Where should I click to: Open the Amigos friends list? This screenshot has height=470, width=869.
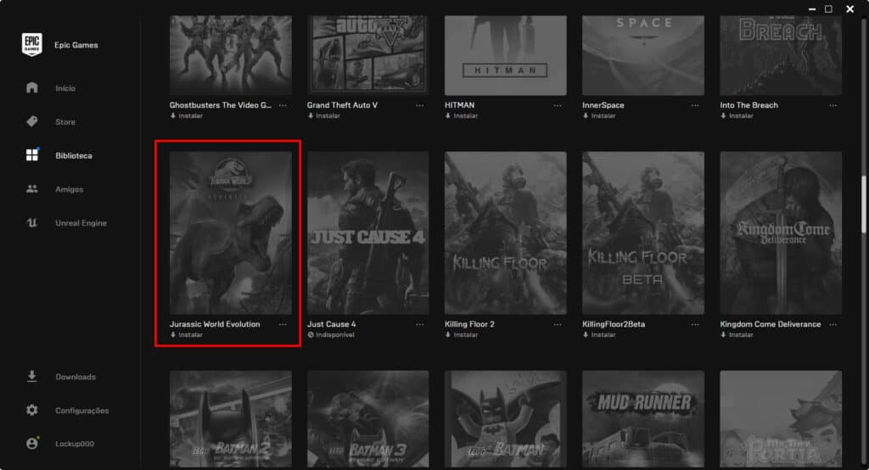pyautogui.click(x=70, y=189)
